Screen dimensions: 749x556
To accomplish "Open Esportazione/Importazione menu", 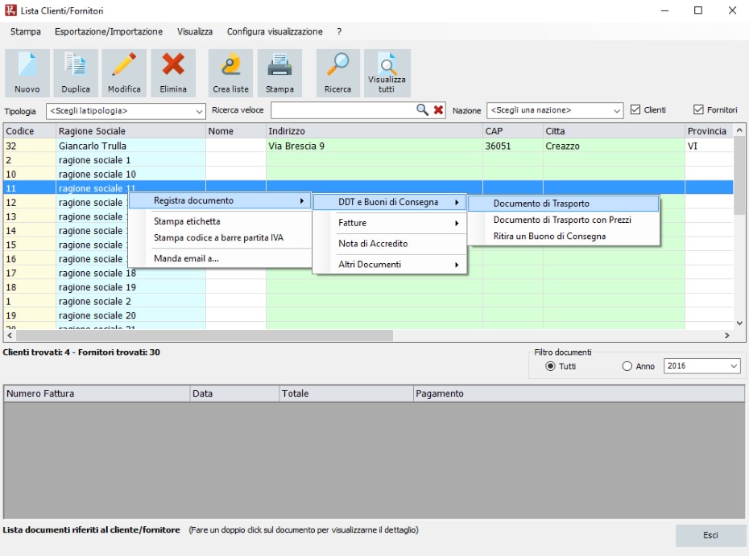I will [x=109, y=31].
